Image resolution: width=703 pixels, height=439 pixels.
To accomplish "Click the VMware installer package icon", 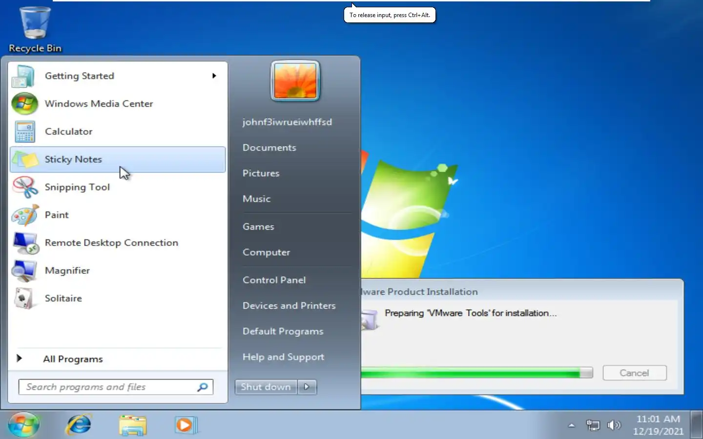I will (369, 319).
